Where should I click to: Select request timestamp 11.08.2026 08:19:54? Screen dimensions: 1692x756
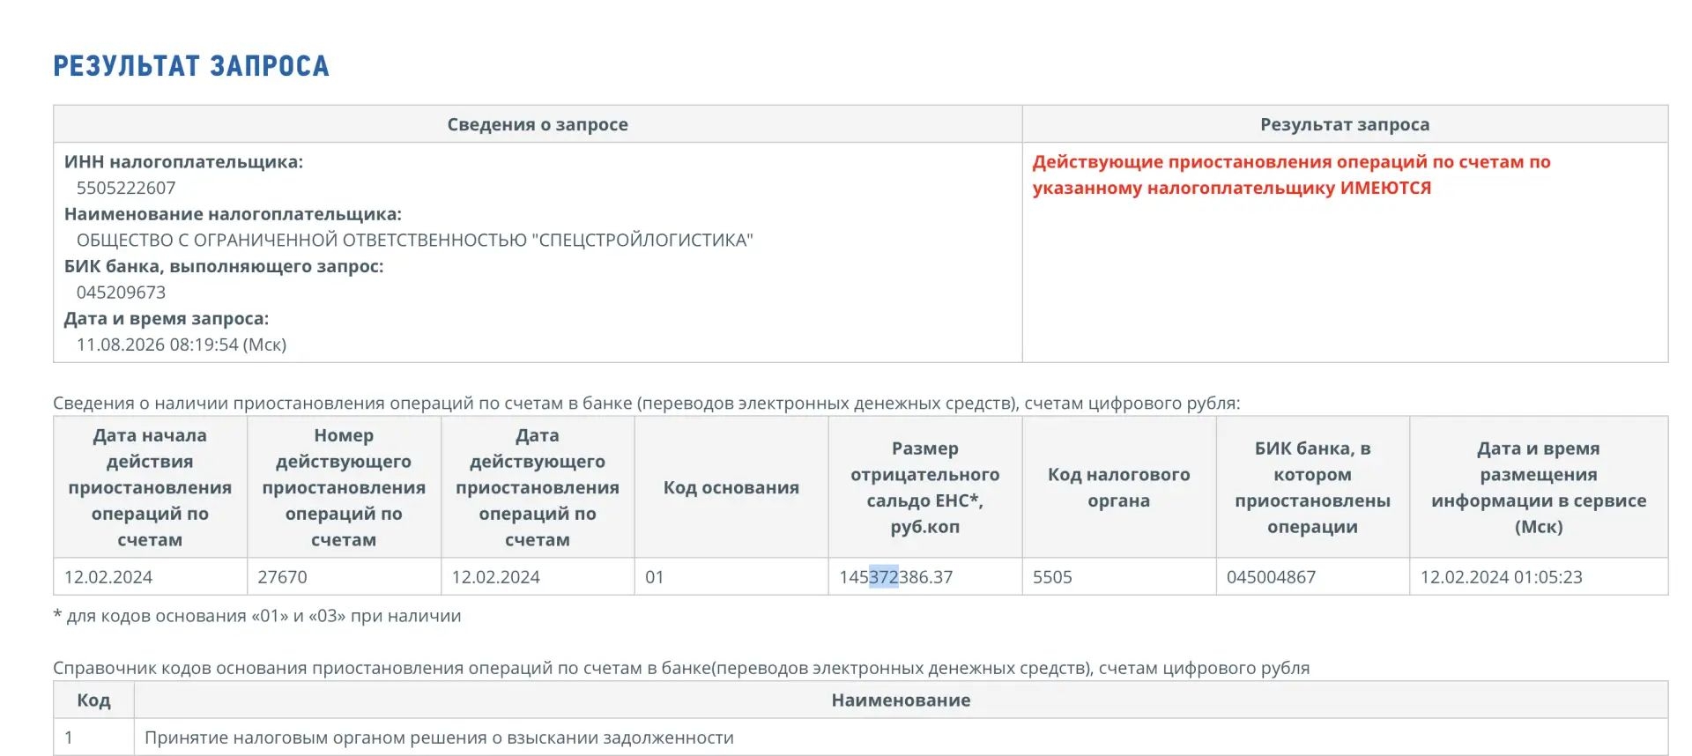click(182, 345)
